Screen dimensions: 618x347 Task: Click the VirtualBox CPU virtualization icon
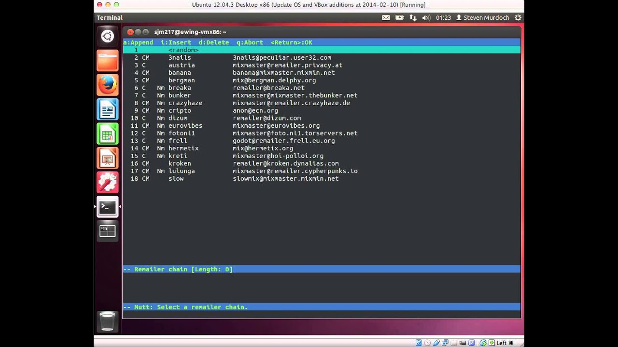coord(471,343)
